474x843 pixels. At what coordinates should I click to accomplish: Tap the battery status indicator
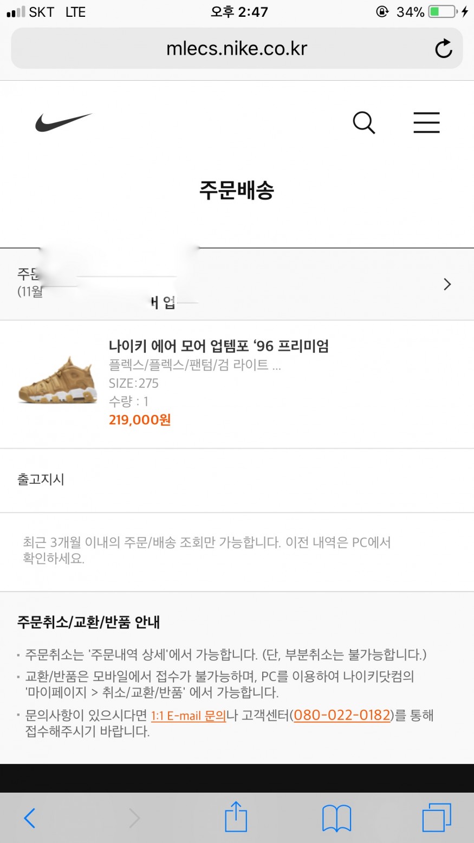(x=443, y=12)
